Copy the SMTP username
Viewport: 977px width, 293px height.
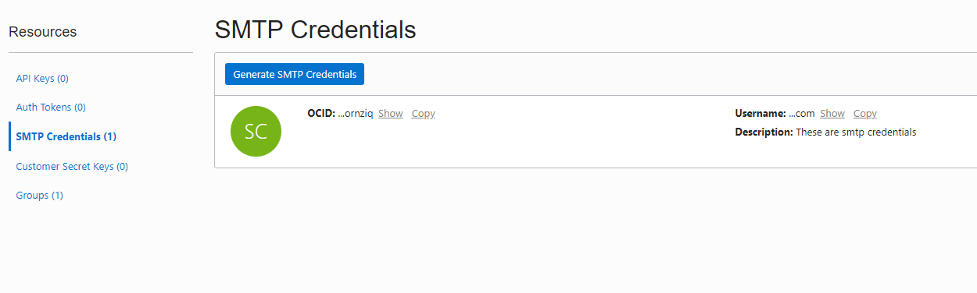(865, 114)
